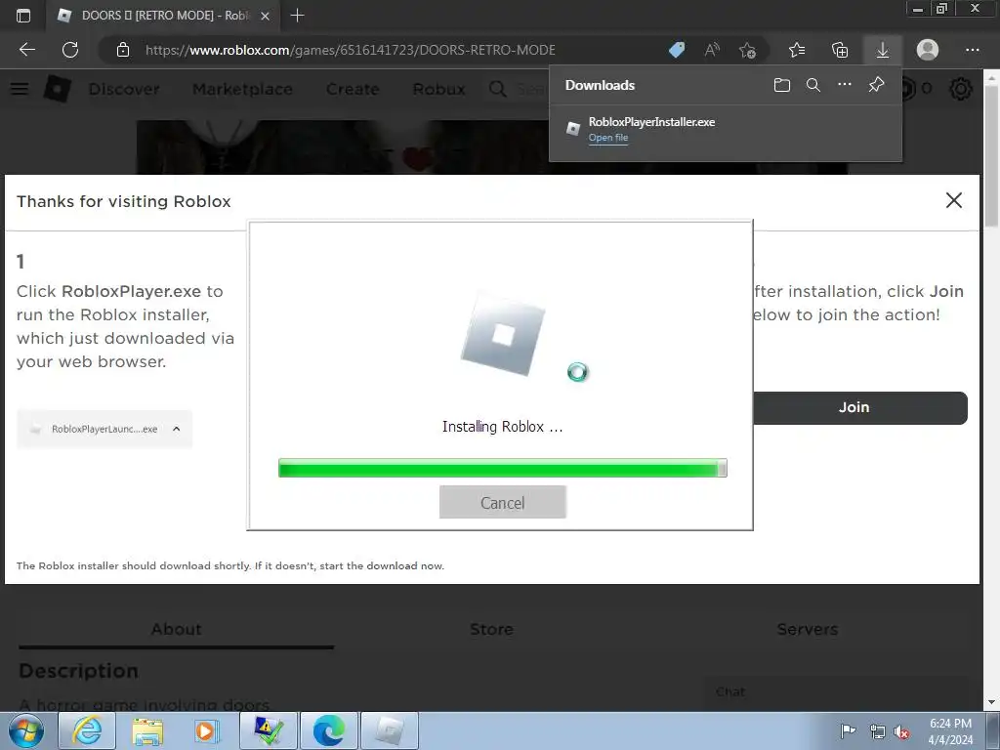1000x750 pixels.
Task: Click the RobloxPlayerLauncher.exe download chip
Action: pyautogui.click(x=104, y=430)
